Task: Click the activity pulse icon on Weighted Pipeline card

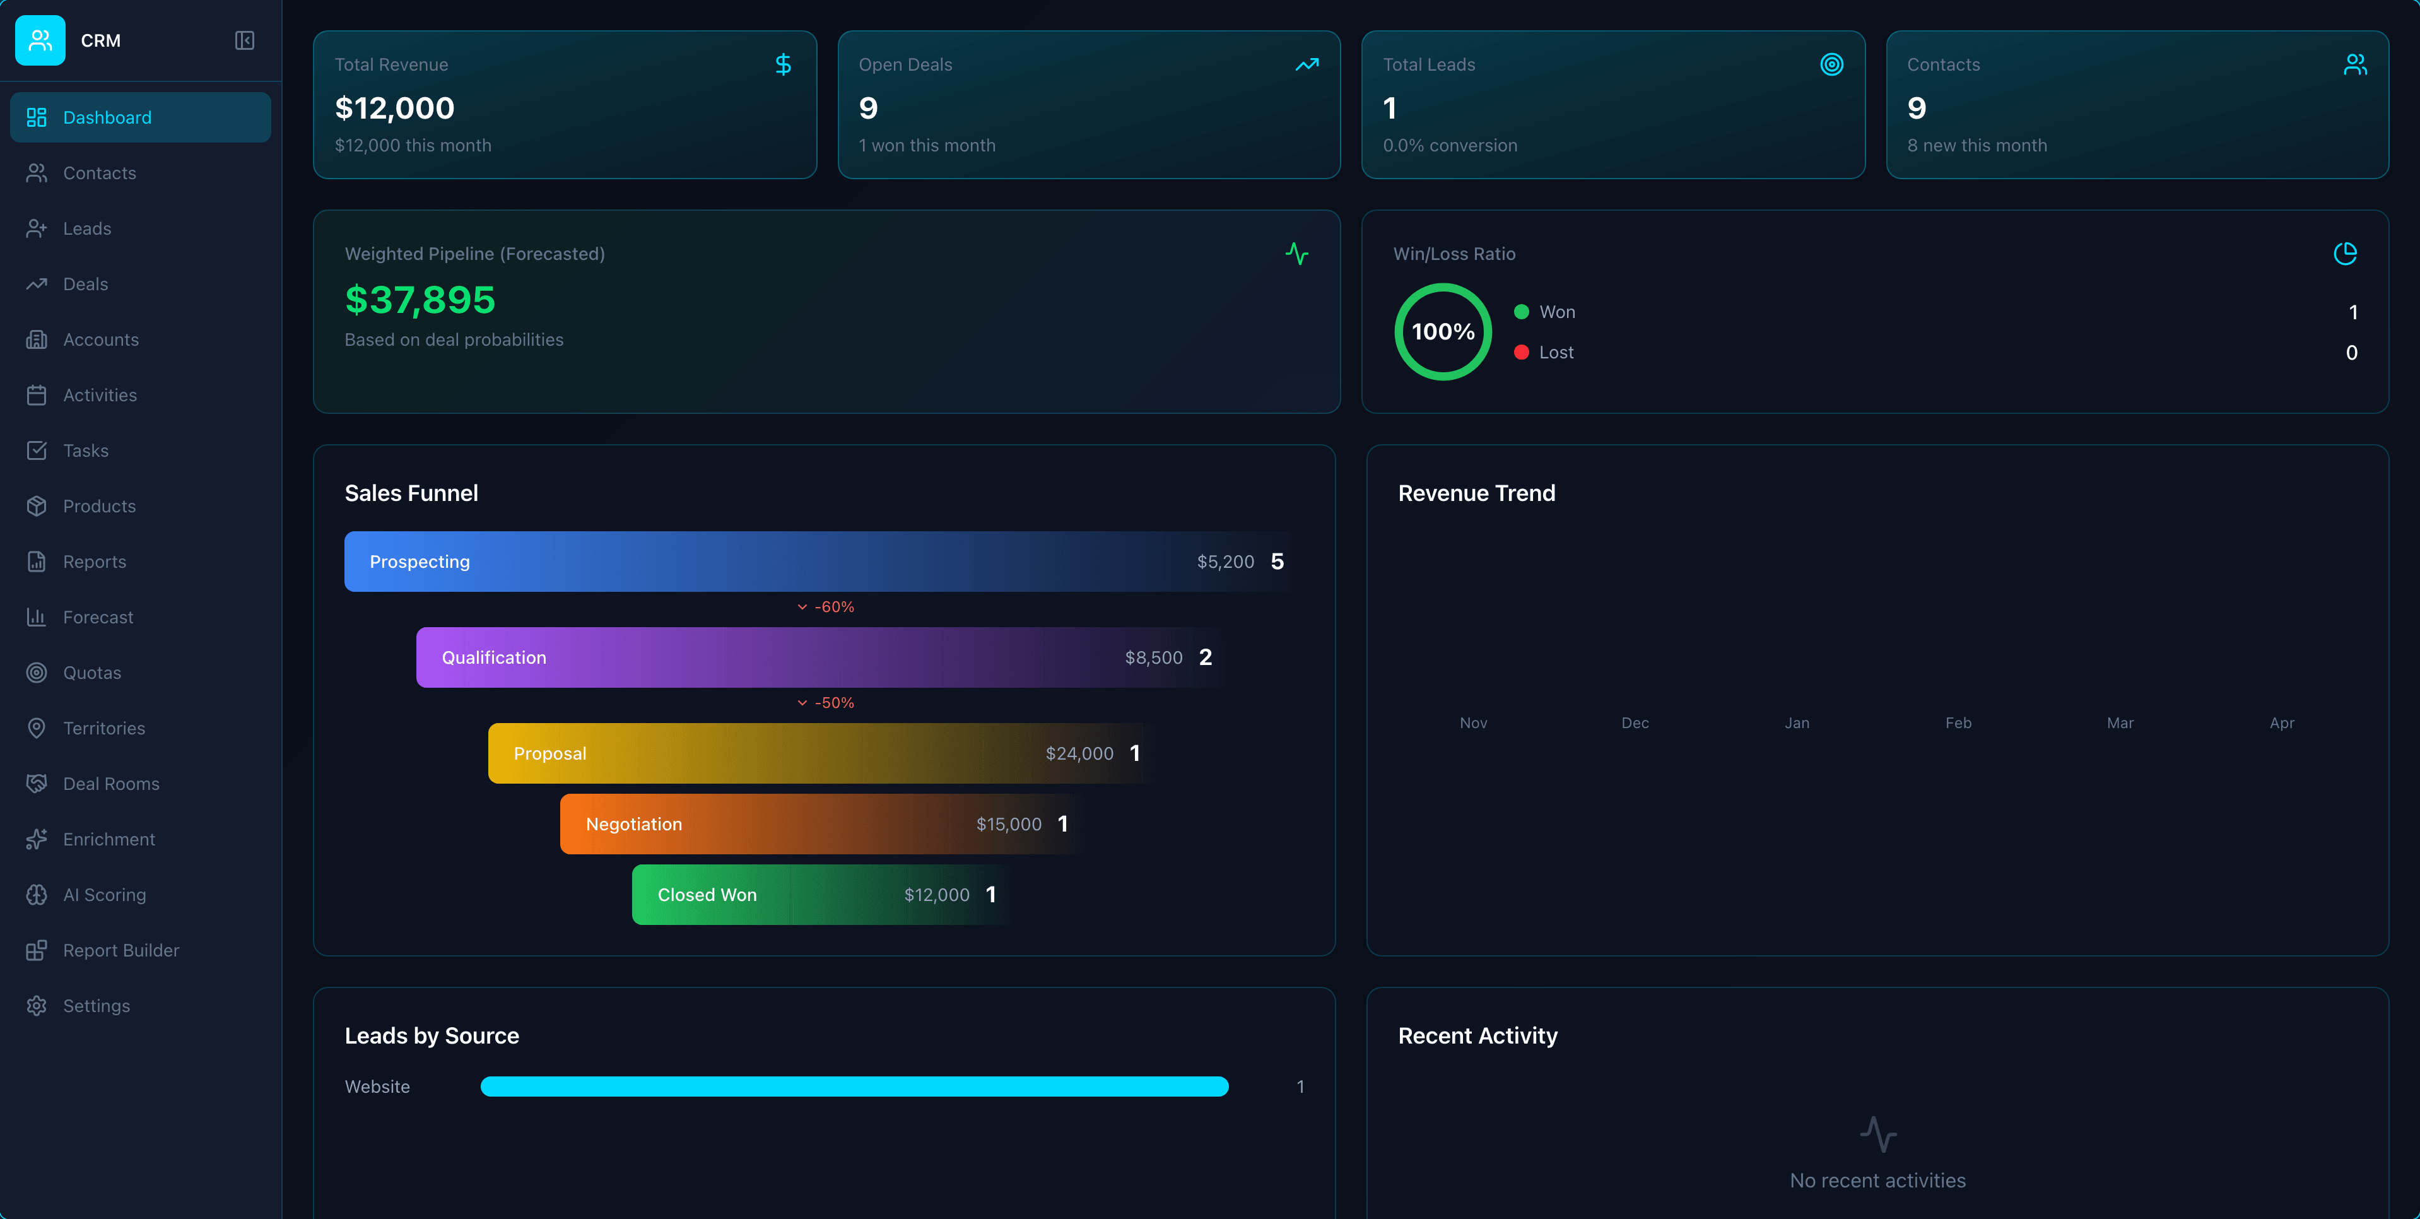Action: pyautogui.click(x=1297, y=254)
